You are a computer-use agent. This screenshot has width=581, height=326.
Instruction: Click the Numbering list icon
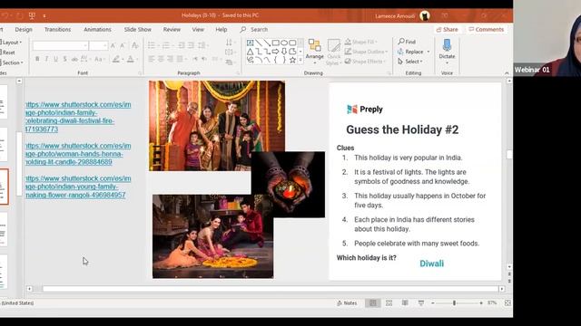[x=166, y=45]
